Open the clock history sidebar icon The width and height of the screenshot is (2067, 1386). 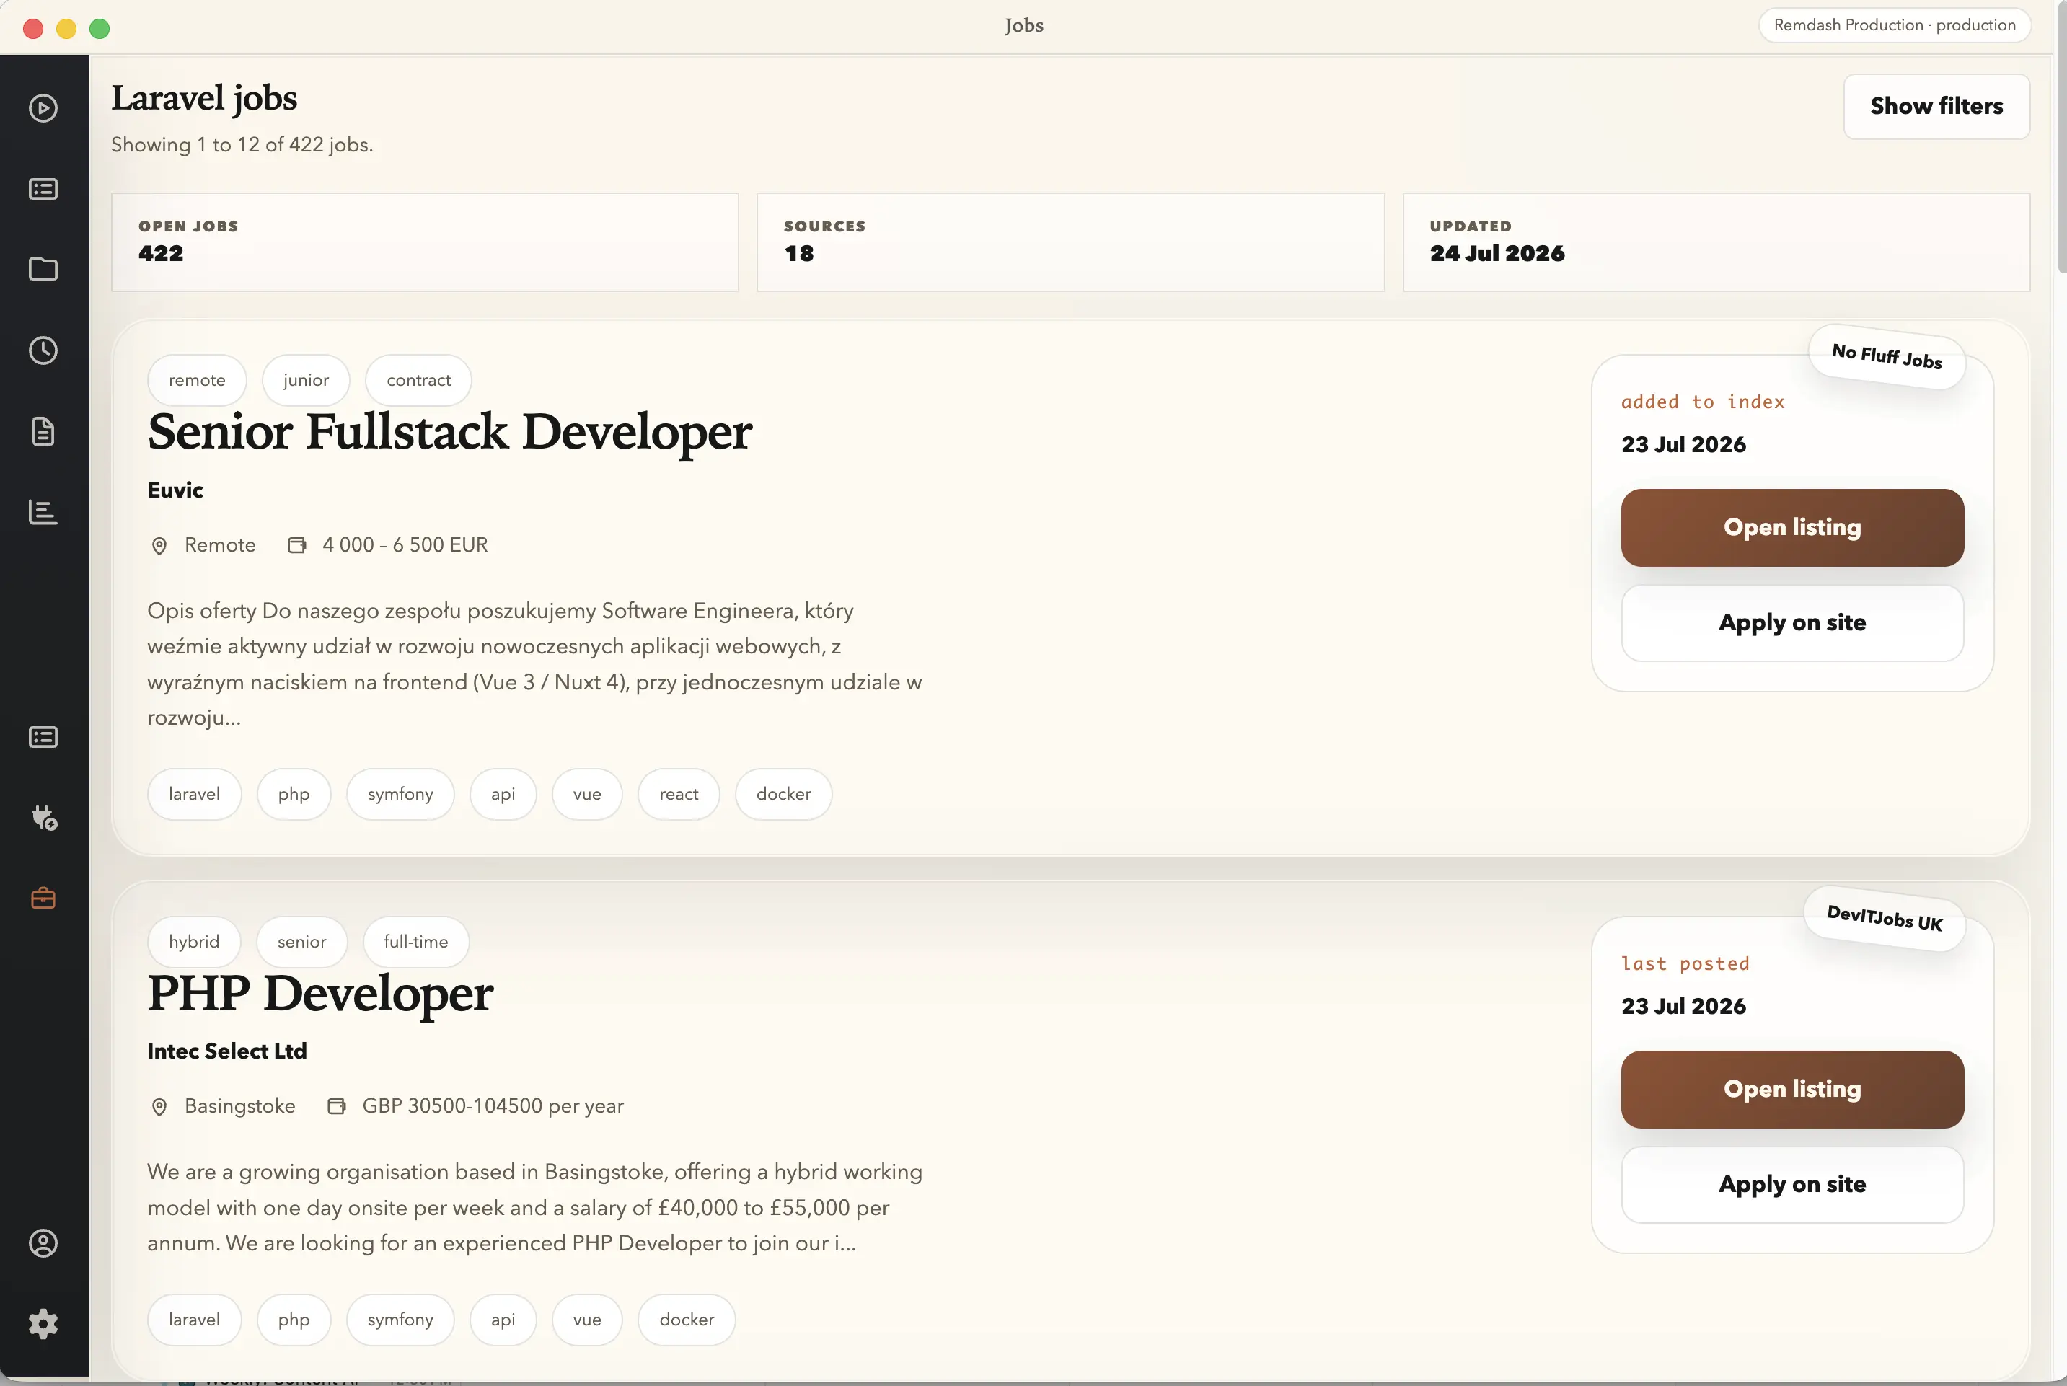tap(43, 351)
